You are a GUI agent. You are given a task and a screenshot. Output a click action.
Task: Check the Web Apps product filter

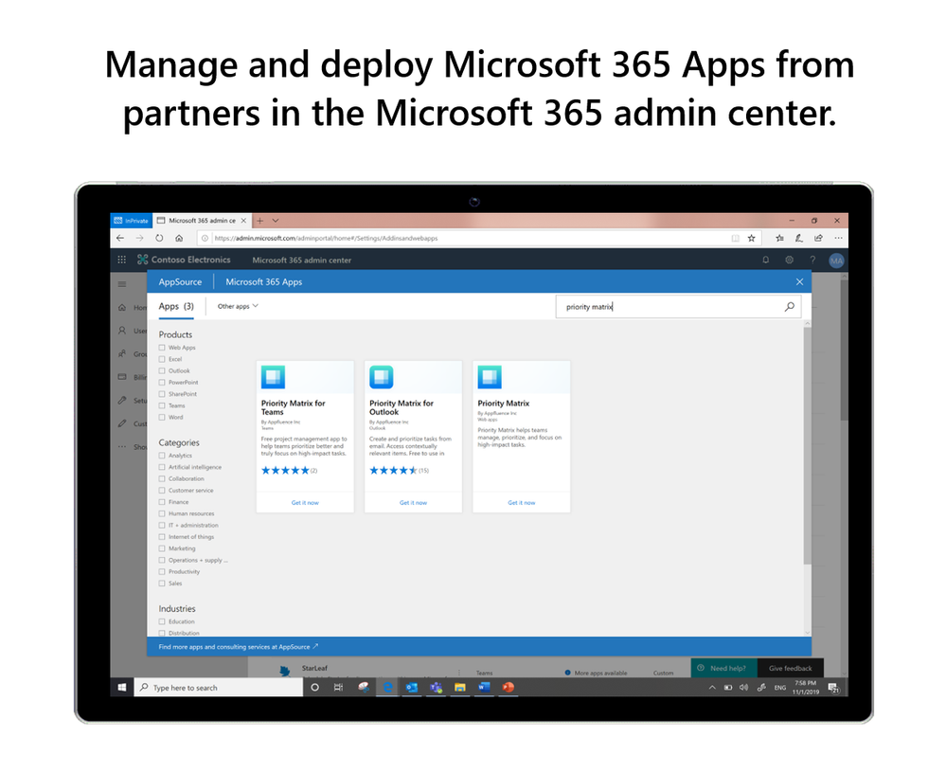click(x=162, y=348)
